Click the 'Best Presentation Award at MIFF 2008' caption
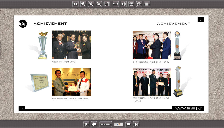This screenshot has height=128, width=224. (x=151, y=98)
